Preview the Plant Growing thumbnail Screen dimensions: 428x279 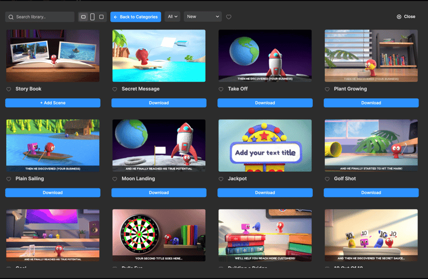[371, 56]
